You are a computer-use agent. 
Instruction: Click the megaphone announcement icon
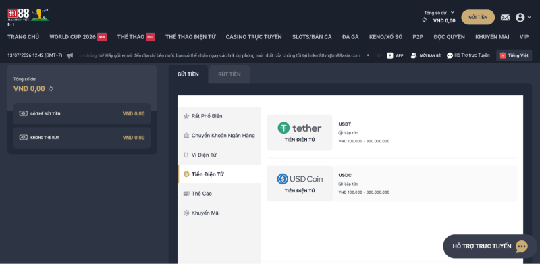70,55
